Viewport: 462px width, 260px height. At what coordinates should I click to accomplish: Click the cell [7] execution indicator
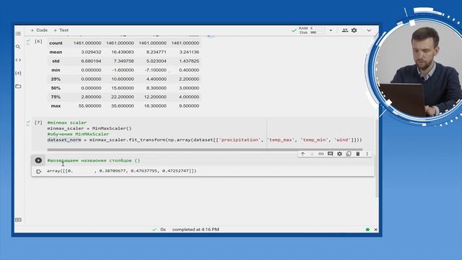point(38,122)
